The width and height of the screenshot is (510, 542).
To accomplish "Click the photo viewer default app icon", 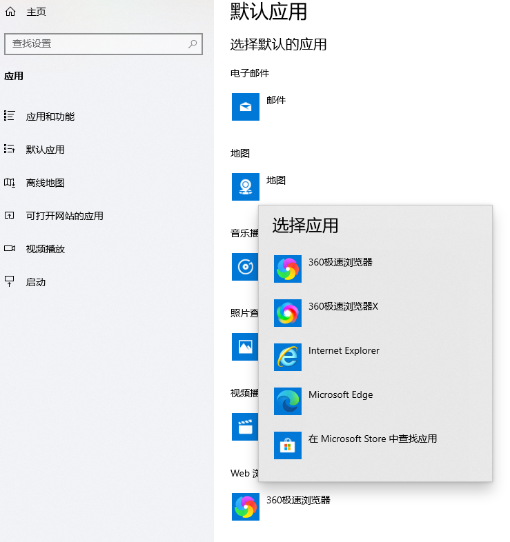I will tap(245, 347).
